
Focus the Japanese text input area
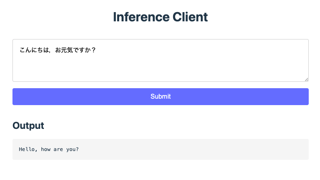tap(160, 60)
